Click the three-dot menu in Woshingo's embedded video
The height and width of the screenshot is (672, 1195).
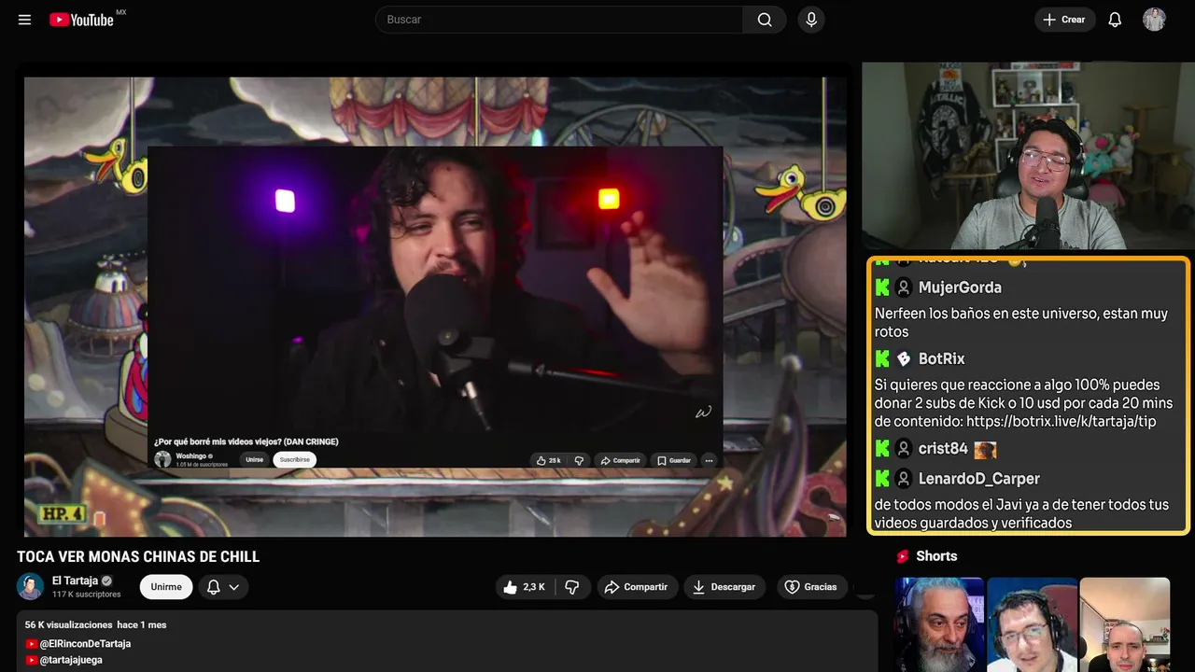pos(709,460)
